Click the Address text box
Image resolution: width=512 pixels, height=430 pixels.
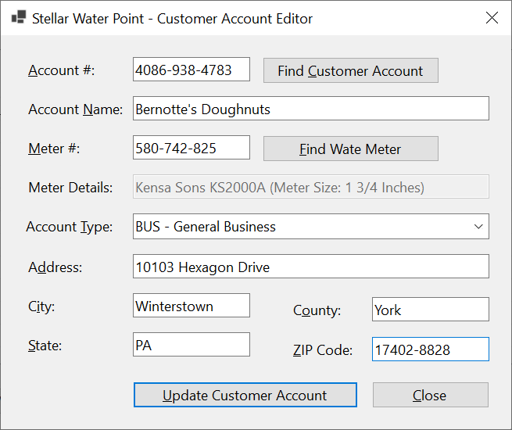[x=311, y=267]
